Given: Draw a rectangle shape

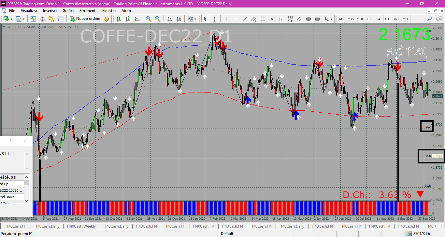Looking at the screenshot, I should point(318,19).
